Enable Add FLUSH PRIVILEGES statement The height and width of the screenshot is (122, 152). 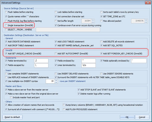click(x=64, y=109)
